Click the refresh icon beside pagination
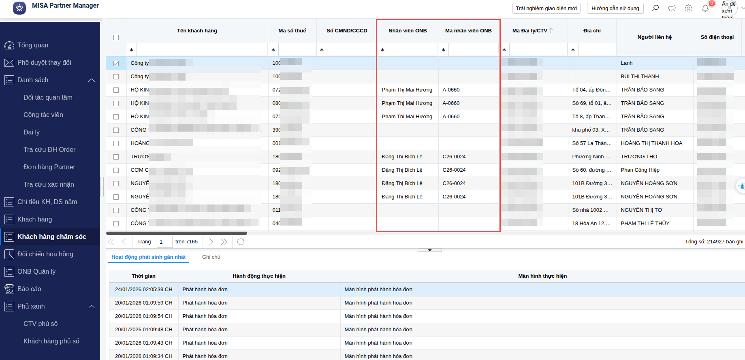The height and width of the screenshot is (360, 745). (x=241, y=242)
